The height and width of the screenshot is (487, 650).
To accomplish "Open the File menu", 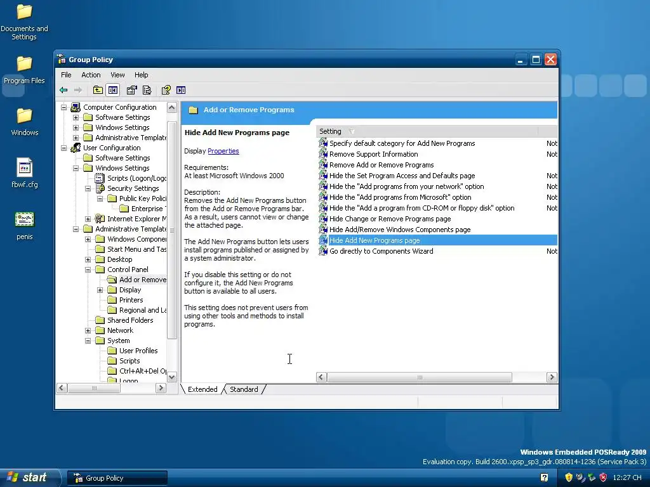I will [66, 75].
